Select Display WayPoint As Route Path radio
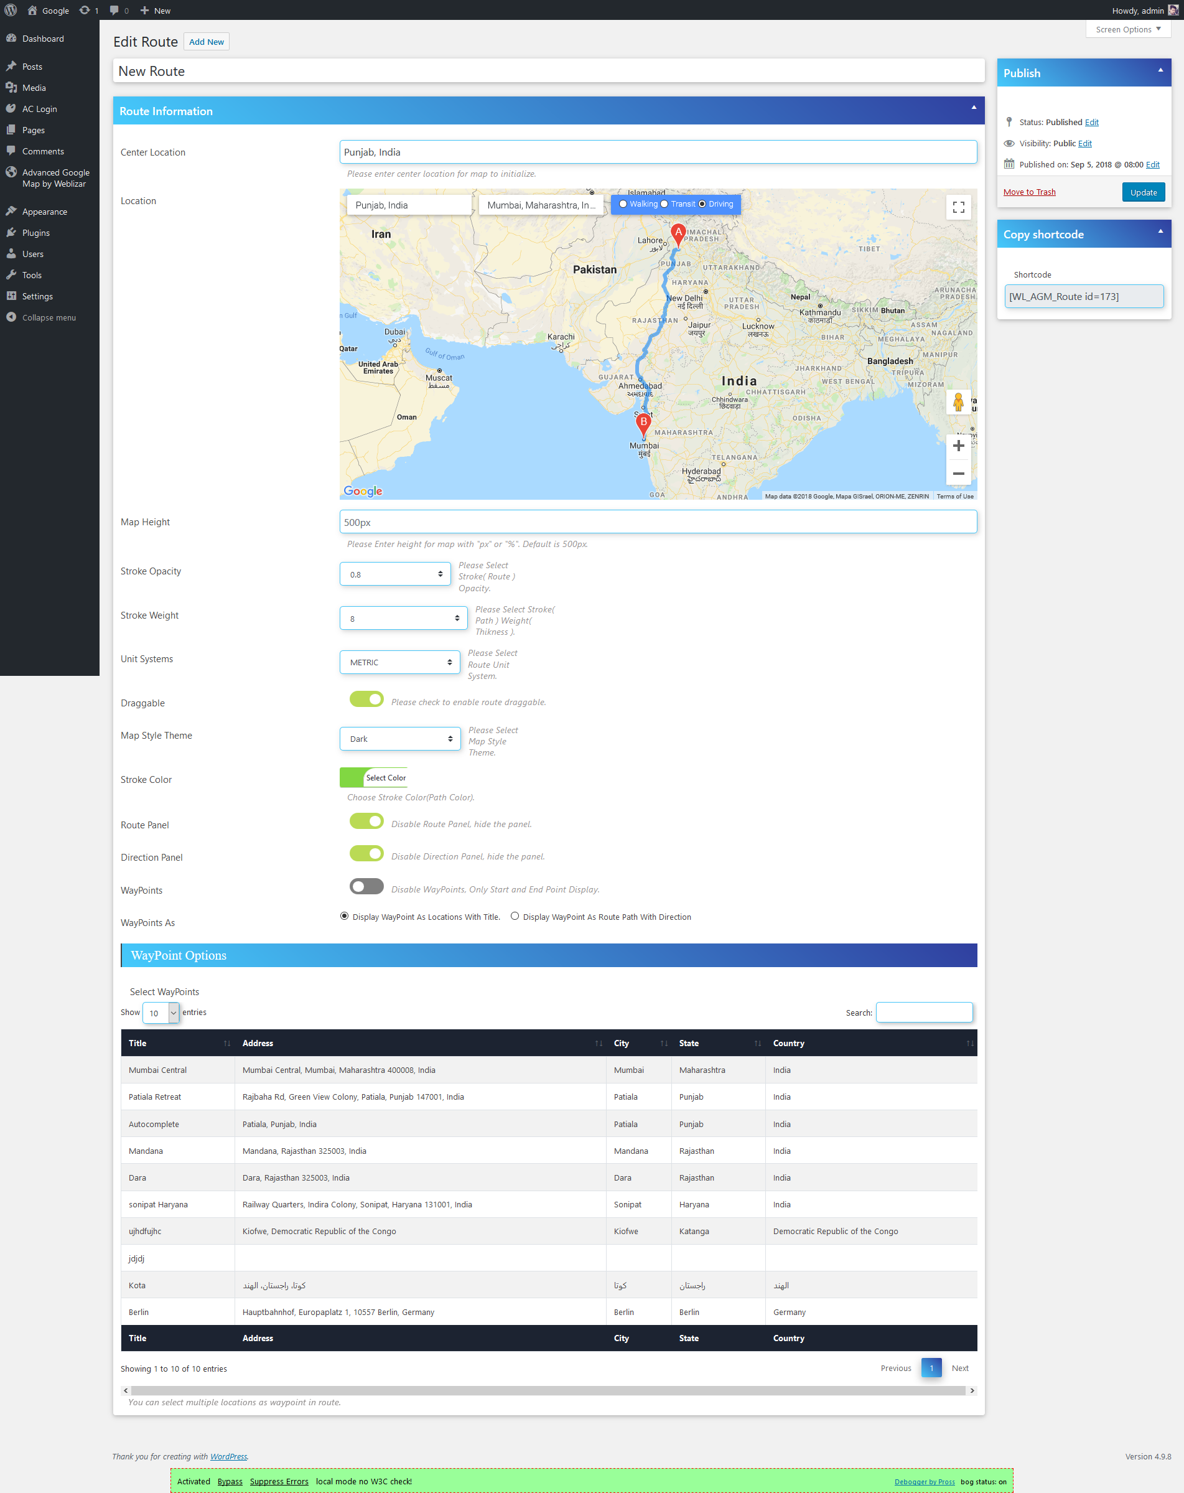Viewport: 1184px width, 1493px height. (x=515, y=915)
